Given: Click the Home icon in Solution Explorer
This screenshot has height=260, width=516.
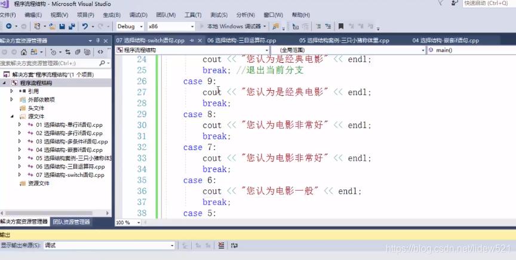Looking at the screenshot, I should (24, 52).
